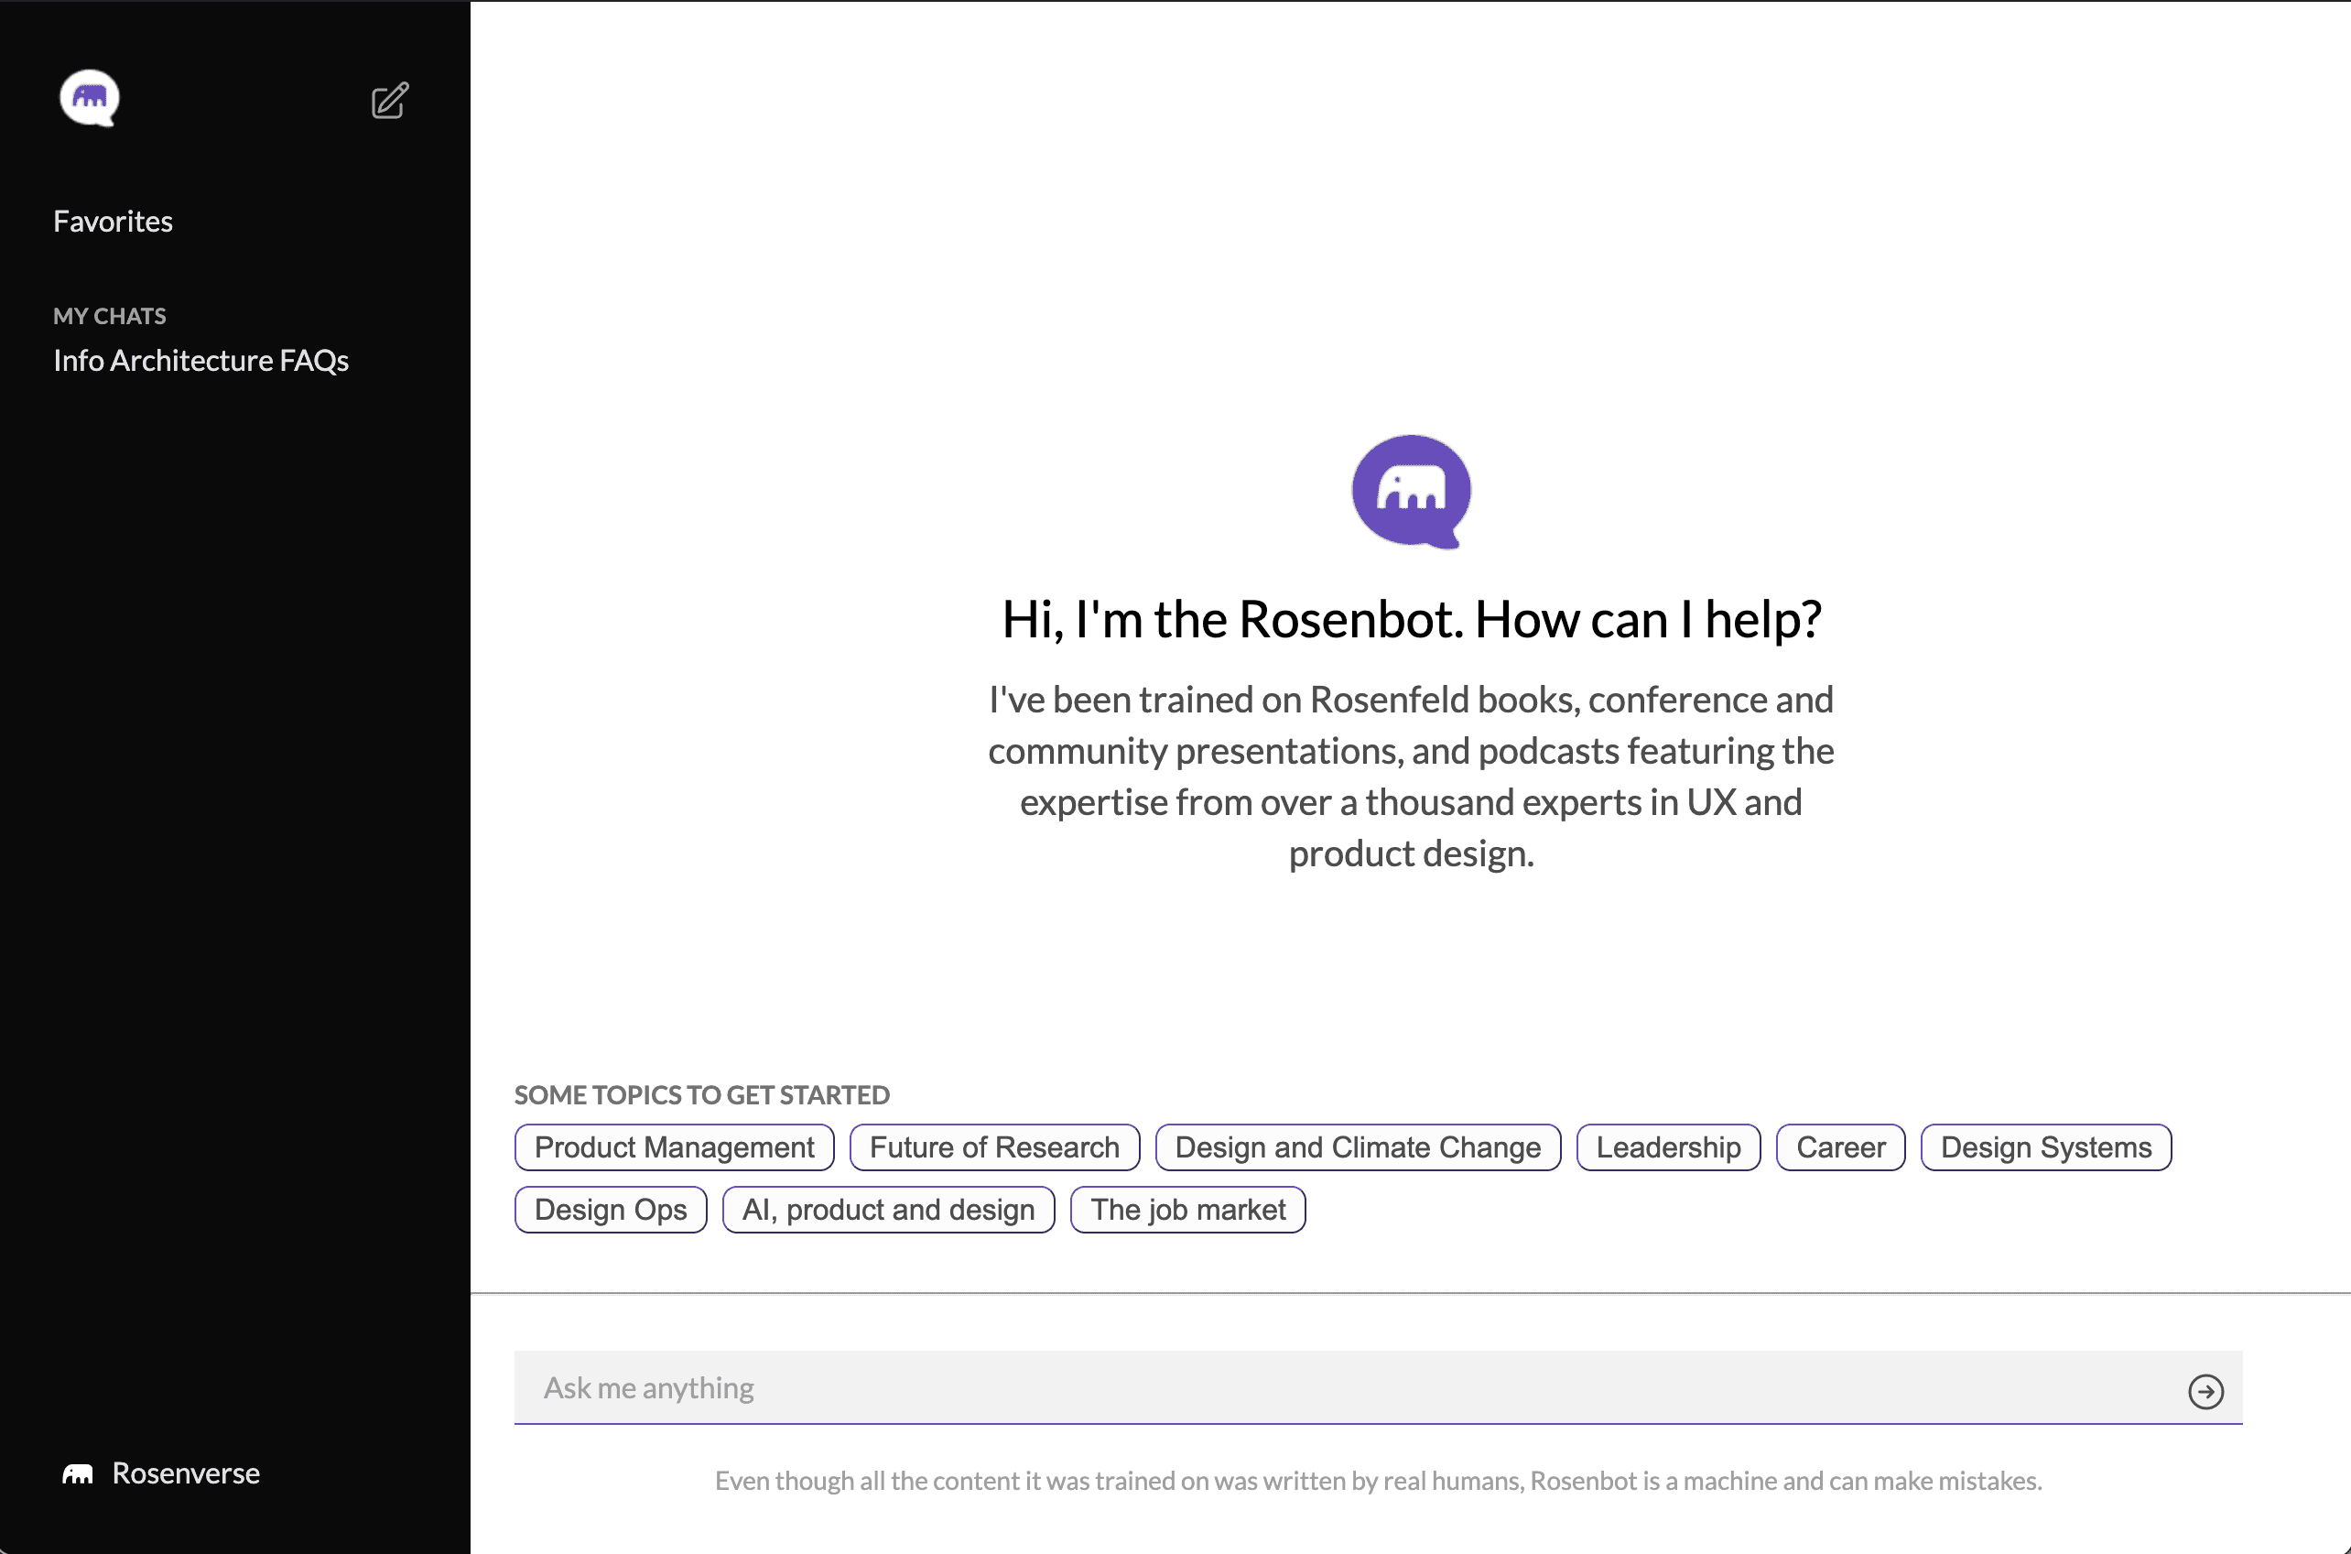This screenshot has width=2351, height=1554.
Task: Open Favorites in the sidebar
Action: (x=113, y=221)
